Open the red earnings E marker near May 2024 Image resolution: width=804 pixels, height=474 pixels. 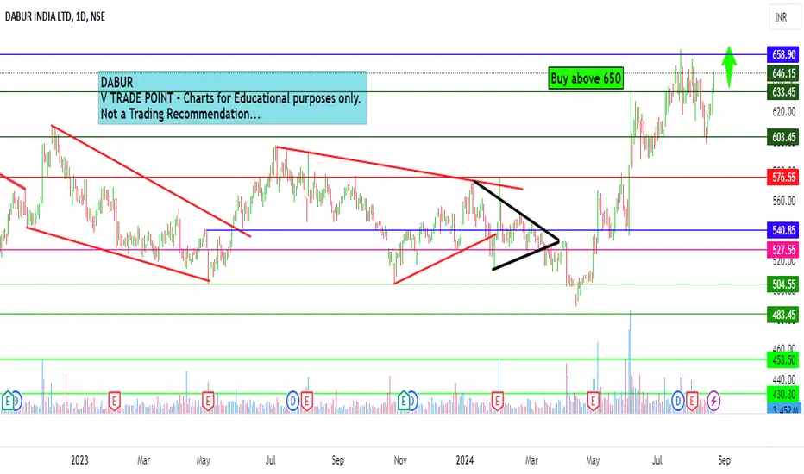(x=593, y=401)
